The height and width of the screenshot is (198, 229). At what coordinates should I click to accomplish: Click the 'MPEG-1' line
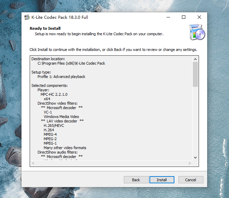(x=50, y=143)
